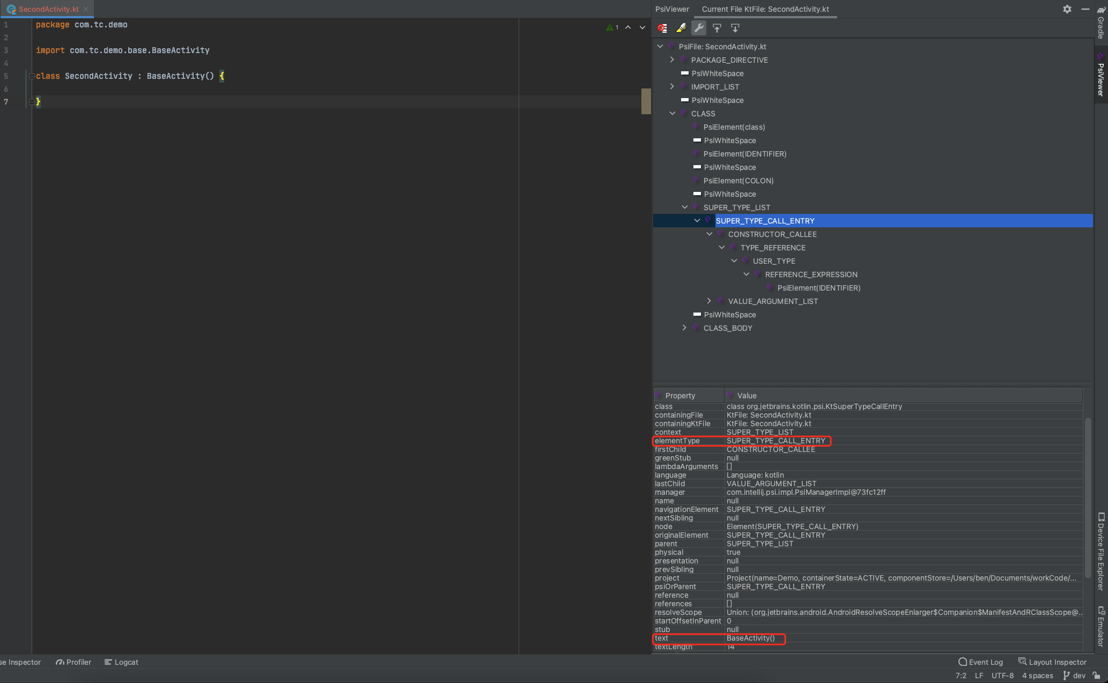Image resolution: width=1108 pixels, height=683 pixels.
Task: Close the SecondActivity.kt editor tab
Action: (x=86, y=9)
